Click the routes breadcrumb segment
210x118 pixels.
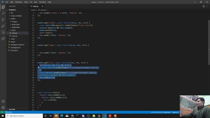[33, 10]
